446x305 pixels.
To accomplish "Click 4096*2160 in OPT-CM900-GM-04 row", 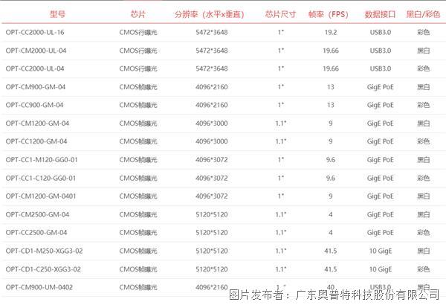I will tap(212, 87).
